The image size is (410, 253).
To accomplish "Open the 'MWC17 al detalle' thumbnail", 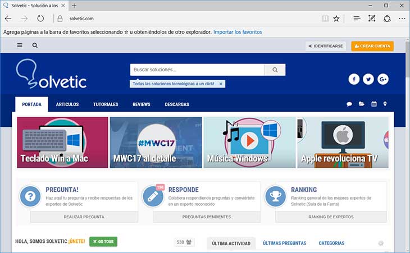I will click(156, 142).
